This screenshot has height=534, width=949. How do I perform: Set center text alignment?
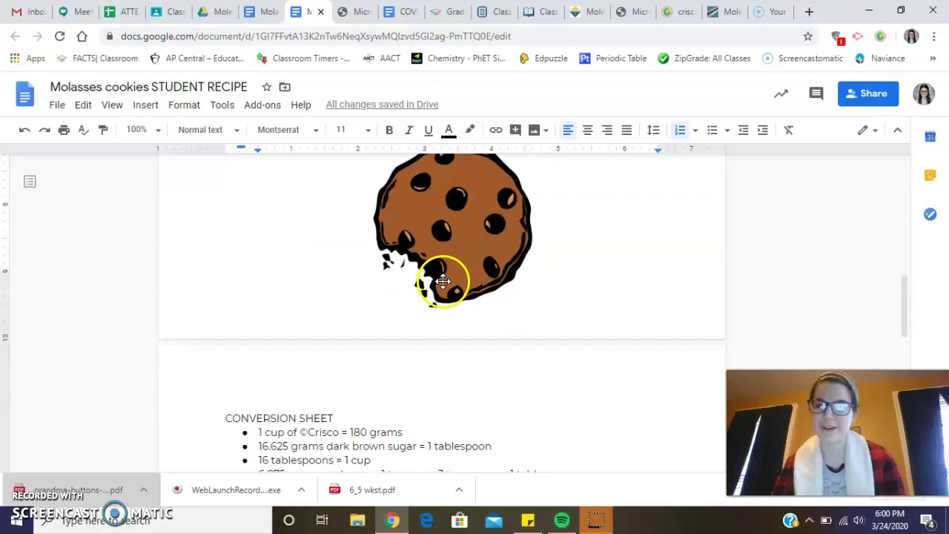tap(587, 130)
